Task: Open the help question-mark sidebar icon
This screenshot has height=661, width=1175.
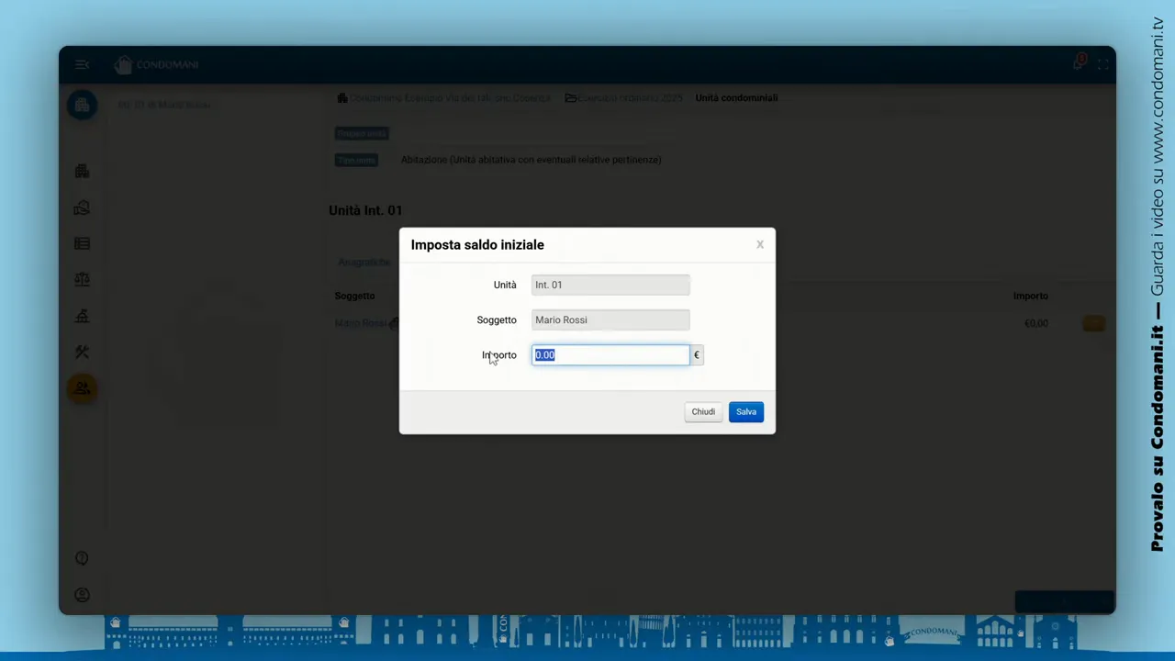Action: 82,559
